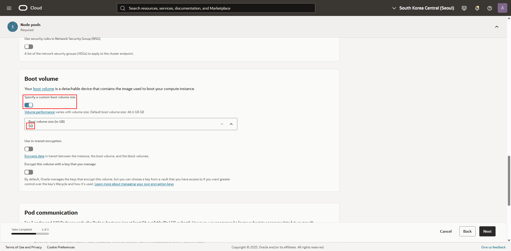The width and height of the screenshot is (511, 251).
Task: Open Cloud Shell developer tools icon
Action: point(464,8)
